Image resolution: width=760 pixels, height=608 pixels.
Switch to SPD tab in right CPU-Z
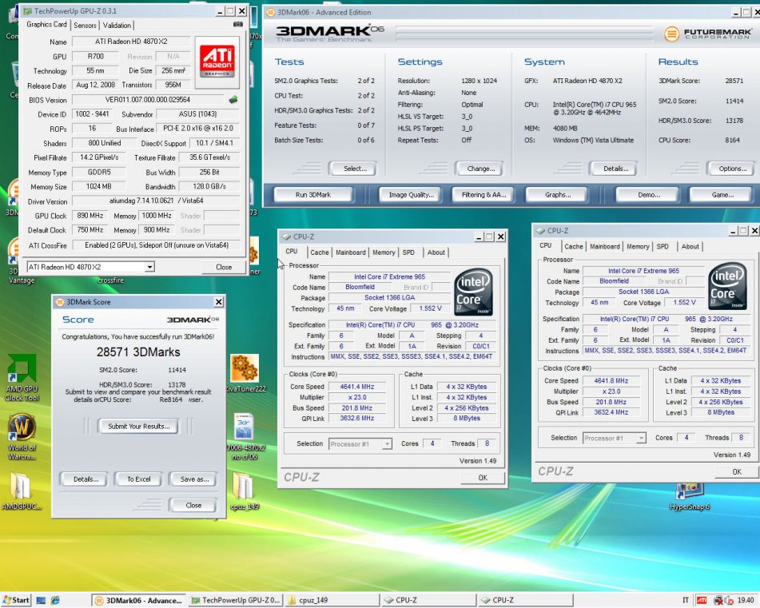click(663, 247)
